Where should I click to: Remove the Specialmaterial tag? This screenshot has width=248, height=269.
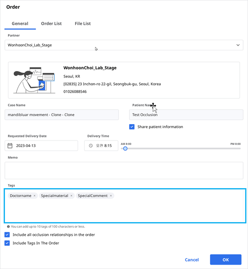click(71, 196)
